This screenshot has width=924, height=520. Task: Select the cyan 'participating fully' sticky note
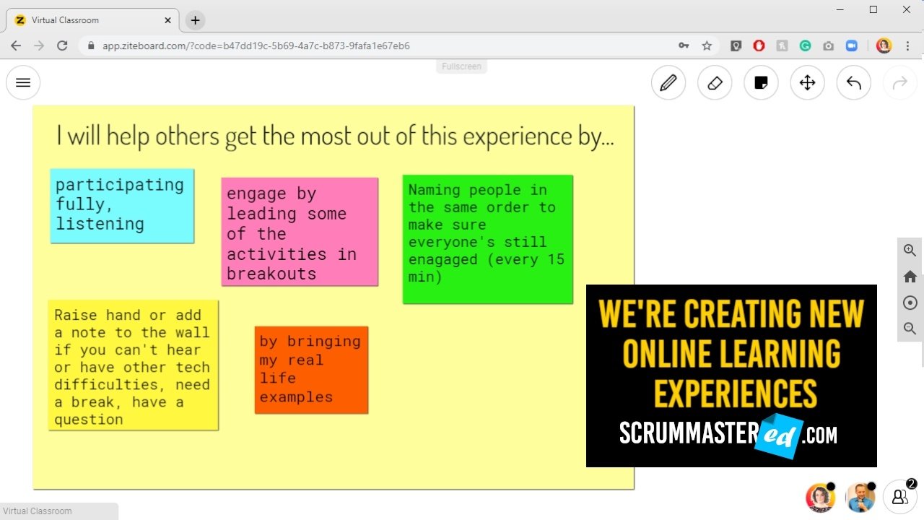point(122,206)
